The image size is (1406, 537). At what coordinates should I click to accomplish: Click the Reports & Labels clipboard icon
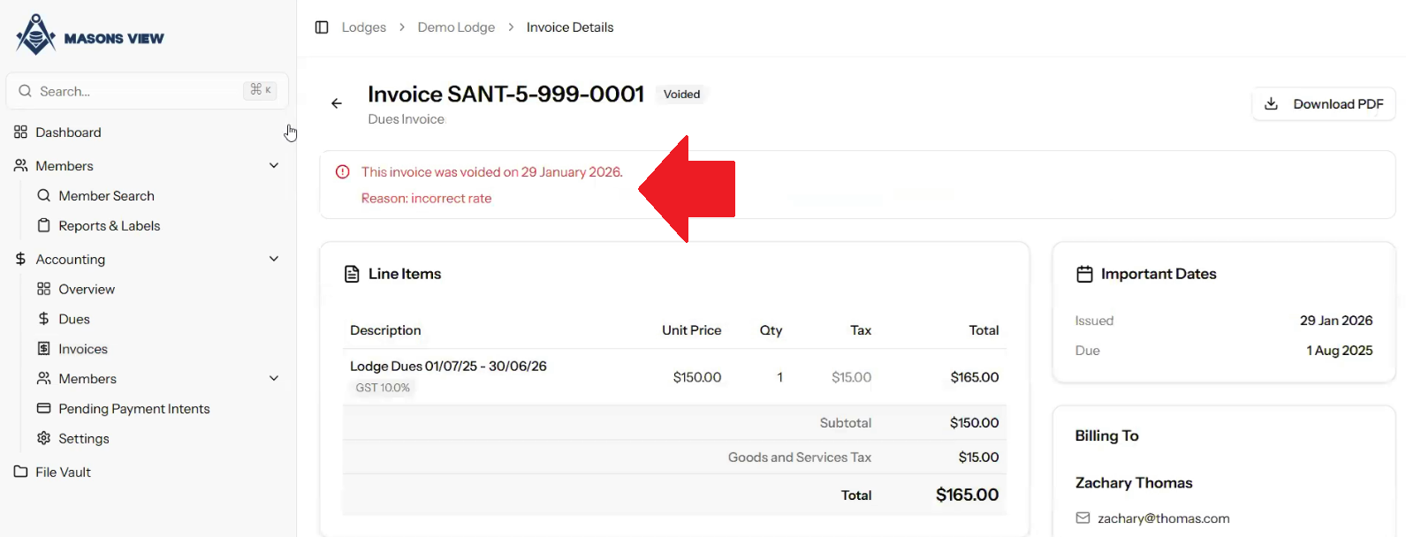coord(43,225)
